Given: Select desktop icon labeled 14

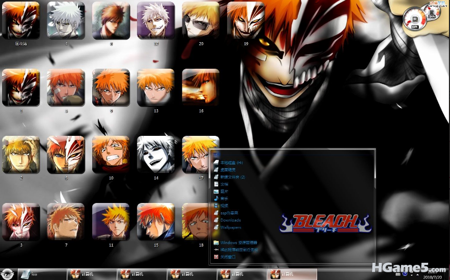Looking at the screenshot, I should tap(156, 155).
